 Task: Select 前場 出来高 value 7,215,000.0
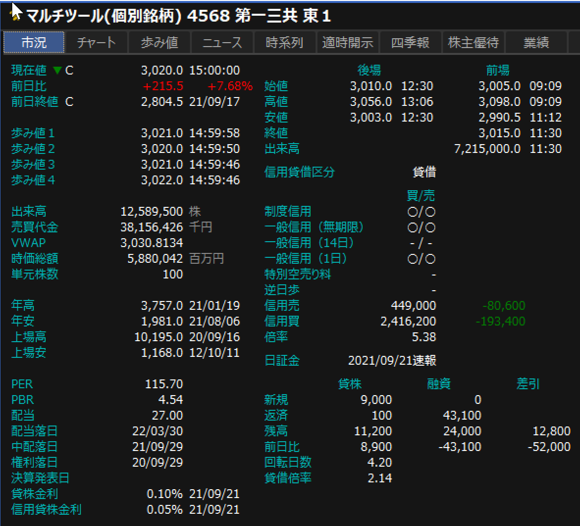coord(487,149)
